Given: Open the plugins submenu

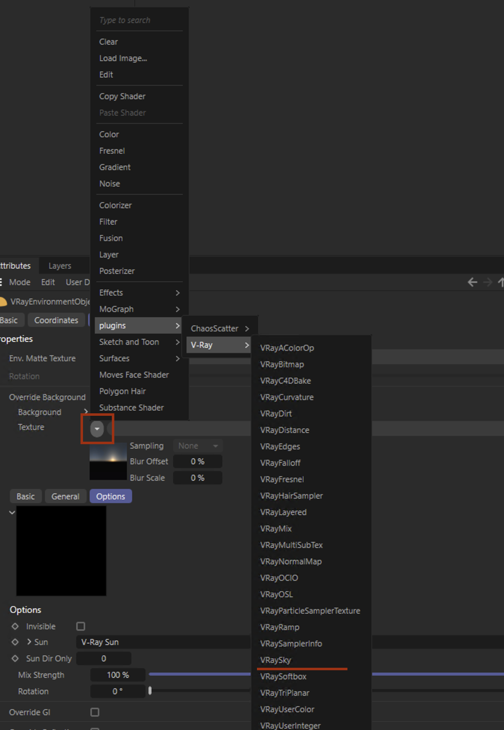Looking at the screenshot, I should (x=138, y=326).
